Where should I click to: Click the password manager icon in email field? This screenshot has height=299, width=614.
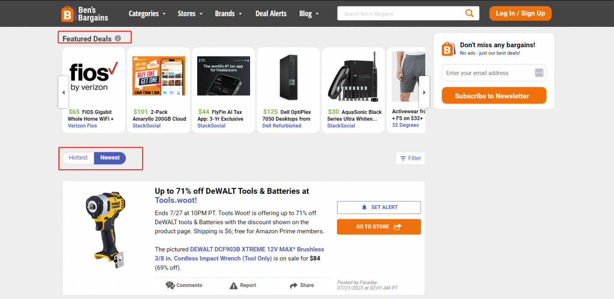(539, 73)
